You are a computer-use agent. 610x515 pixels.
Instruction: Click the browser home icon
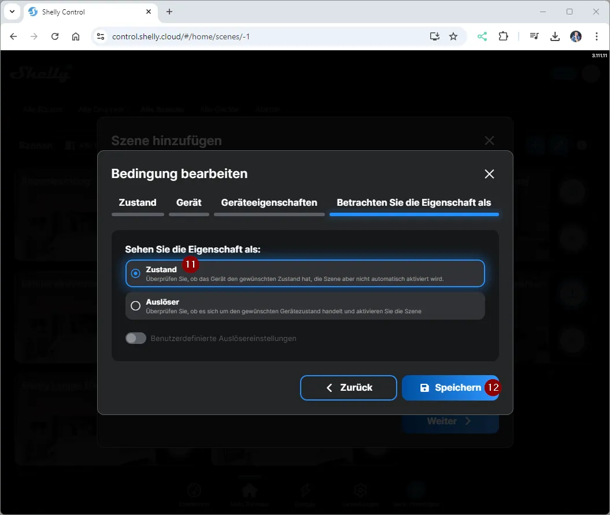pos(76,36)
